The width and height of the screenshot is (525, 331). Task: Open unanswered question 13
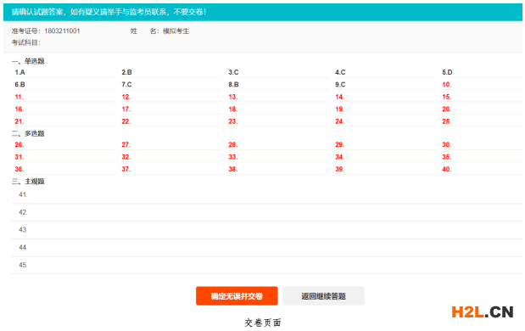[232, 97]
